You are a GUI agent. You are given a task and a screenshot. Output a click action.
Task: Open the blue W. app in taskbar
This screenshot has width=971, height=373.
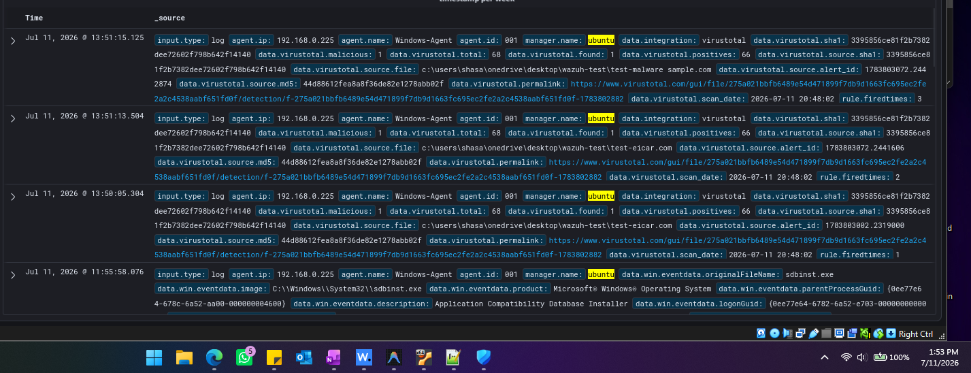pyautogui.click(x=364, y=357)
